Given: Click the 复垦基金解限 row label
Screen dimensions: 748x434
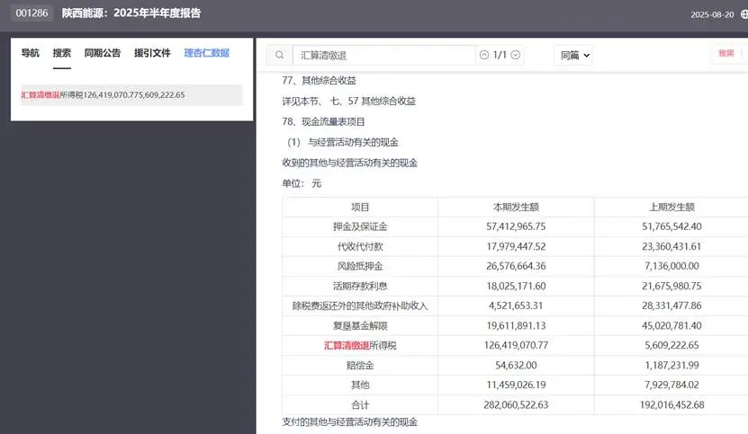Looking at the screenshot, I should 360,326.
